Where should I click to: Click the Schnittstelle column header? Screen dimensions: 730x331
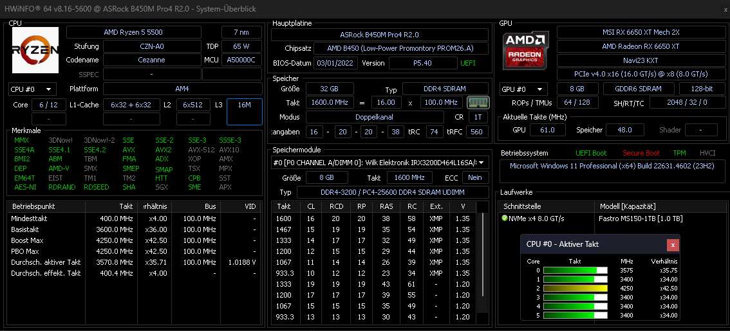pos(547,206)
